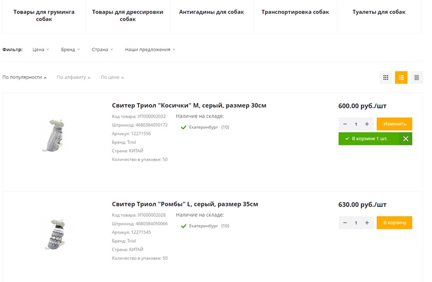The image size is (432, 282).
Task: Go to Антигадины для собак category
Action: click(x=211, y=12)
